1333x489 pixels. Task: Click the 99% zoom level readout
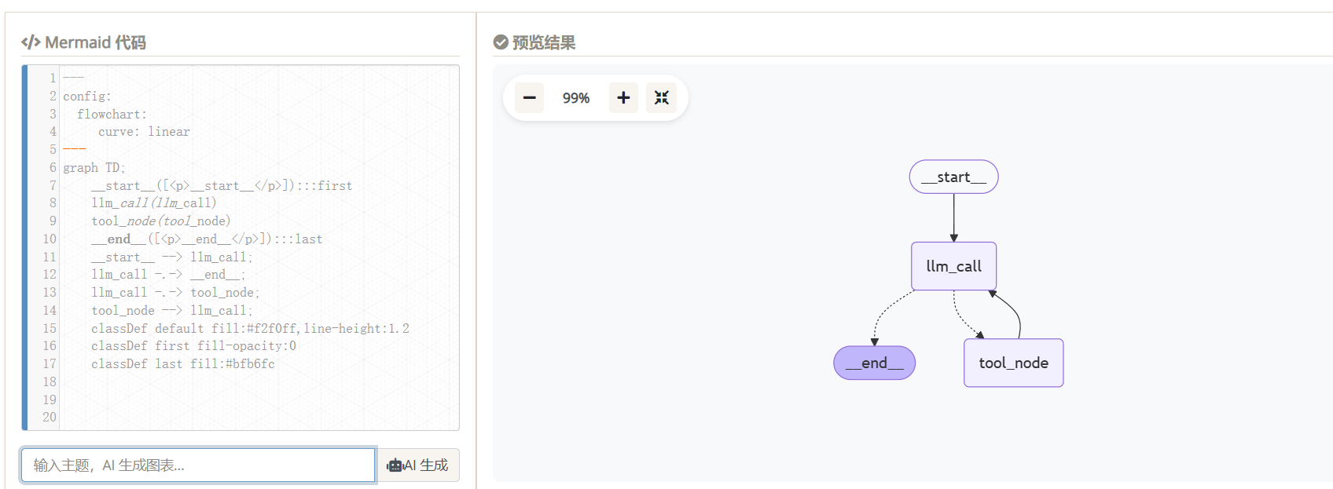[576, 98]
